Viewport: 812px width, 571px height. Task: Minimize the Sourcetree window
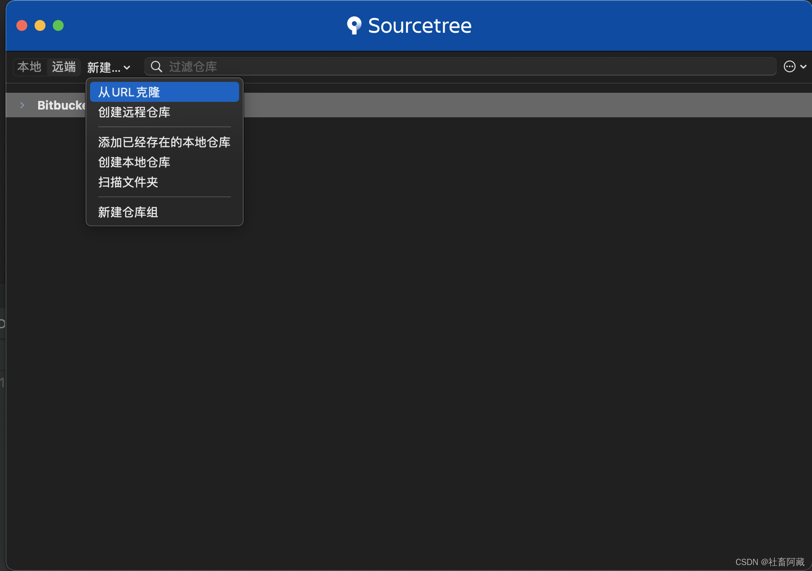(x=40, y=25)
